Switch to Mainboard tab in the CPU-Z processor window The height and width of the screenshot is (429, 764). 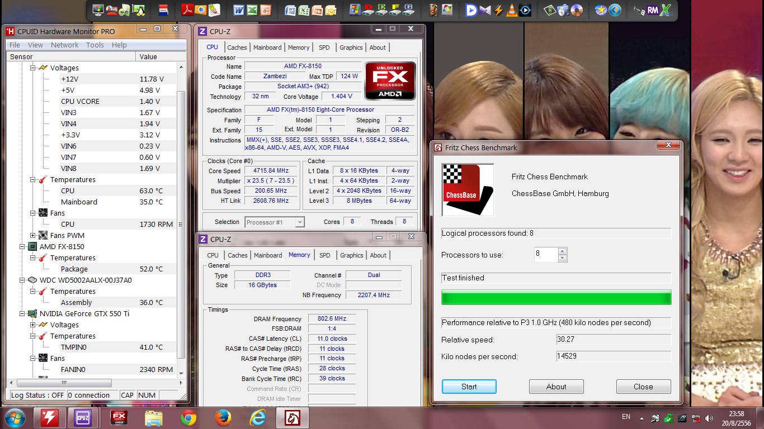pyautogui.click(x=267, y=47)
